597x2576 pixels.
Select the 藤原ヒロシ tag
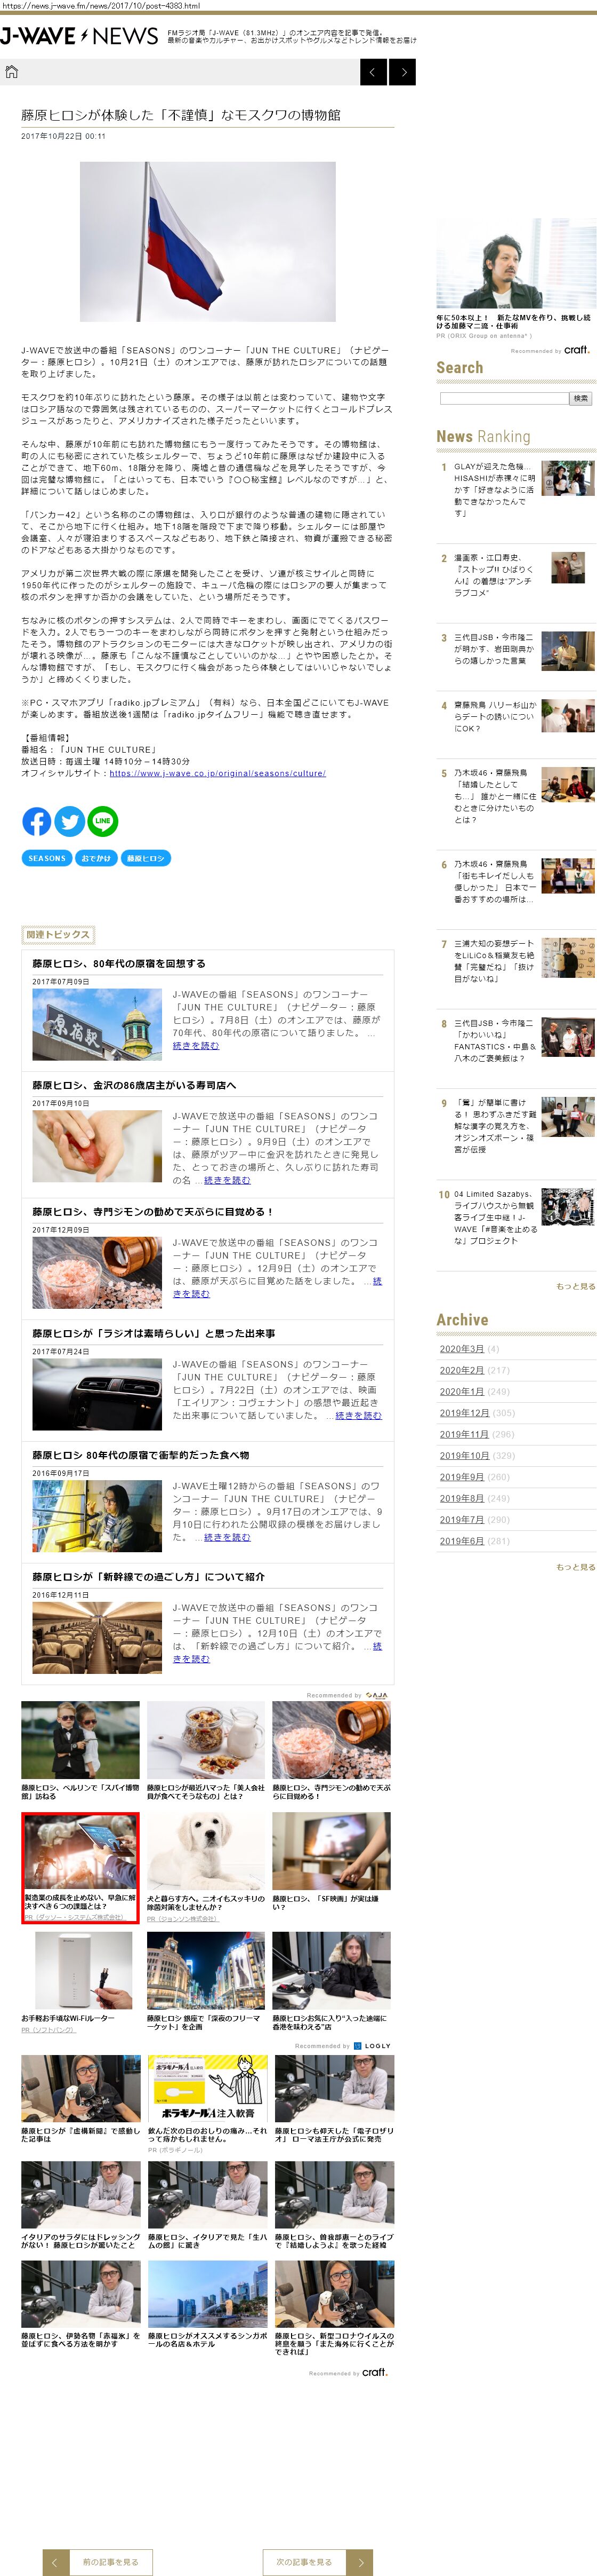click(x=146, y=858)
